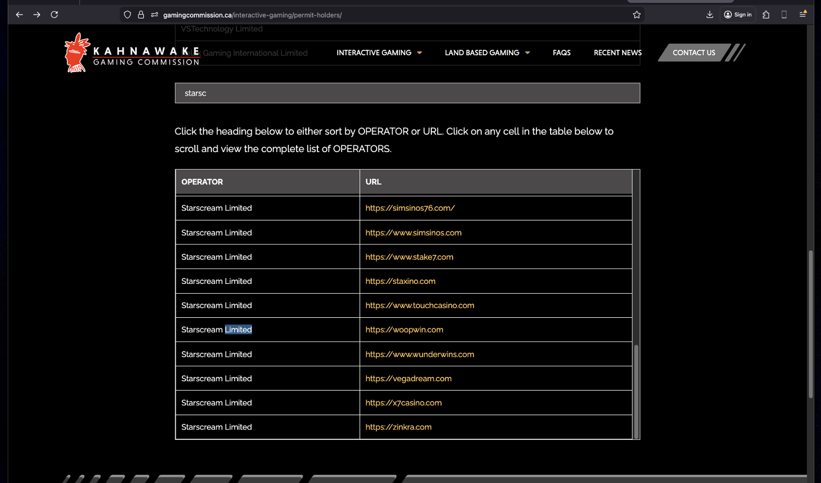The height and width of the screenshot is (483, 821).
Task: Sort the table by URL heading
Action: pos(373,182)
